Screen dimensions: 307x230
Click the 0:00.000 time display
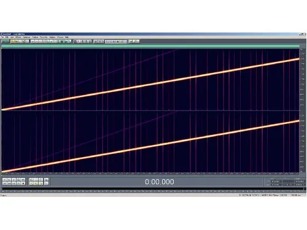coord(160,182)
